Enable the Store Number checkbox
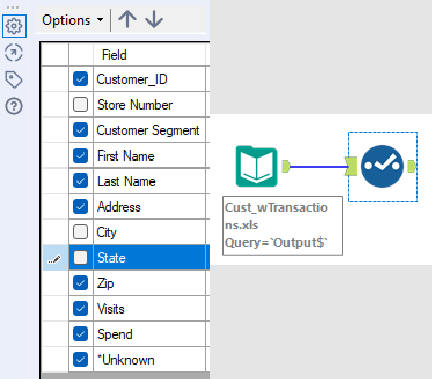Viewport: 432px width, 379px height. coord(80,105)
